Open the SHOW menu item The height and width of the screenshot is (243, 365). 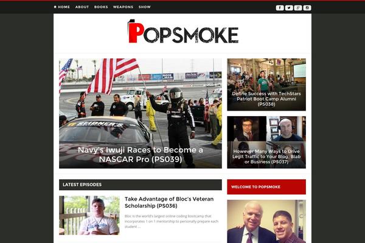(x=145, y=7)
